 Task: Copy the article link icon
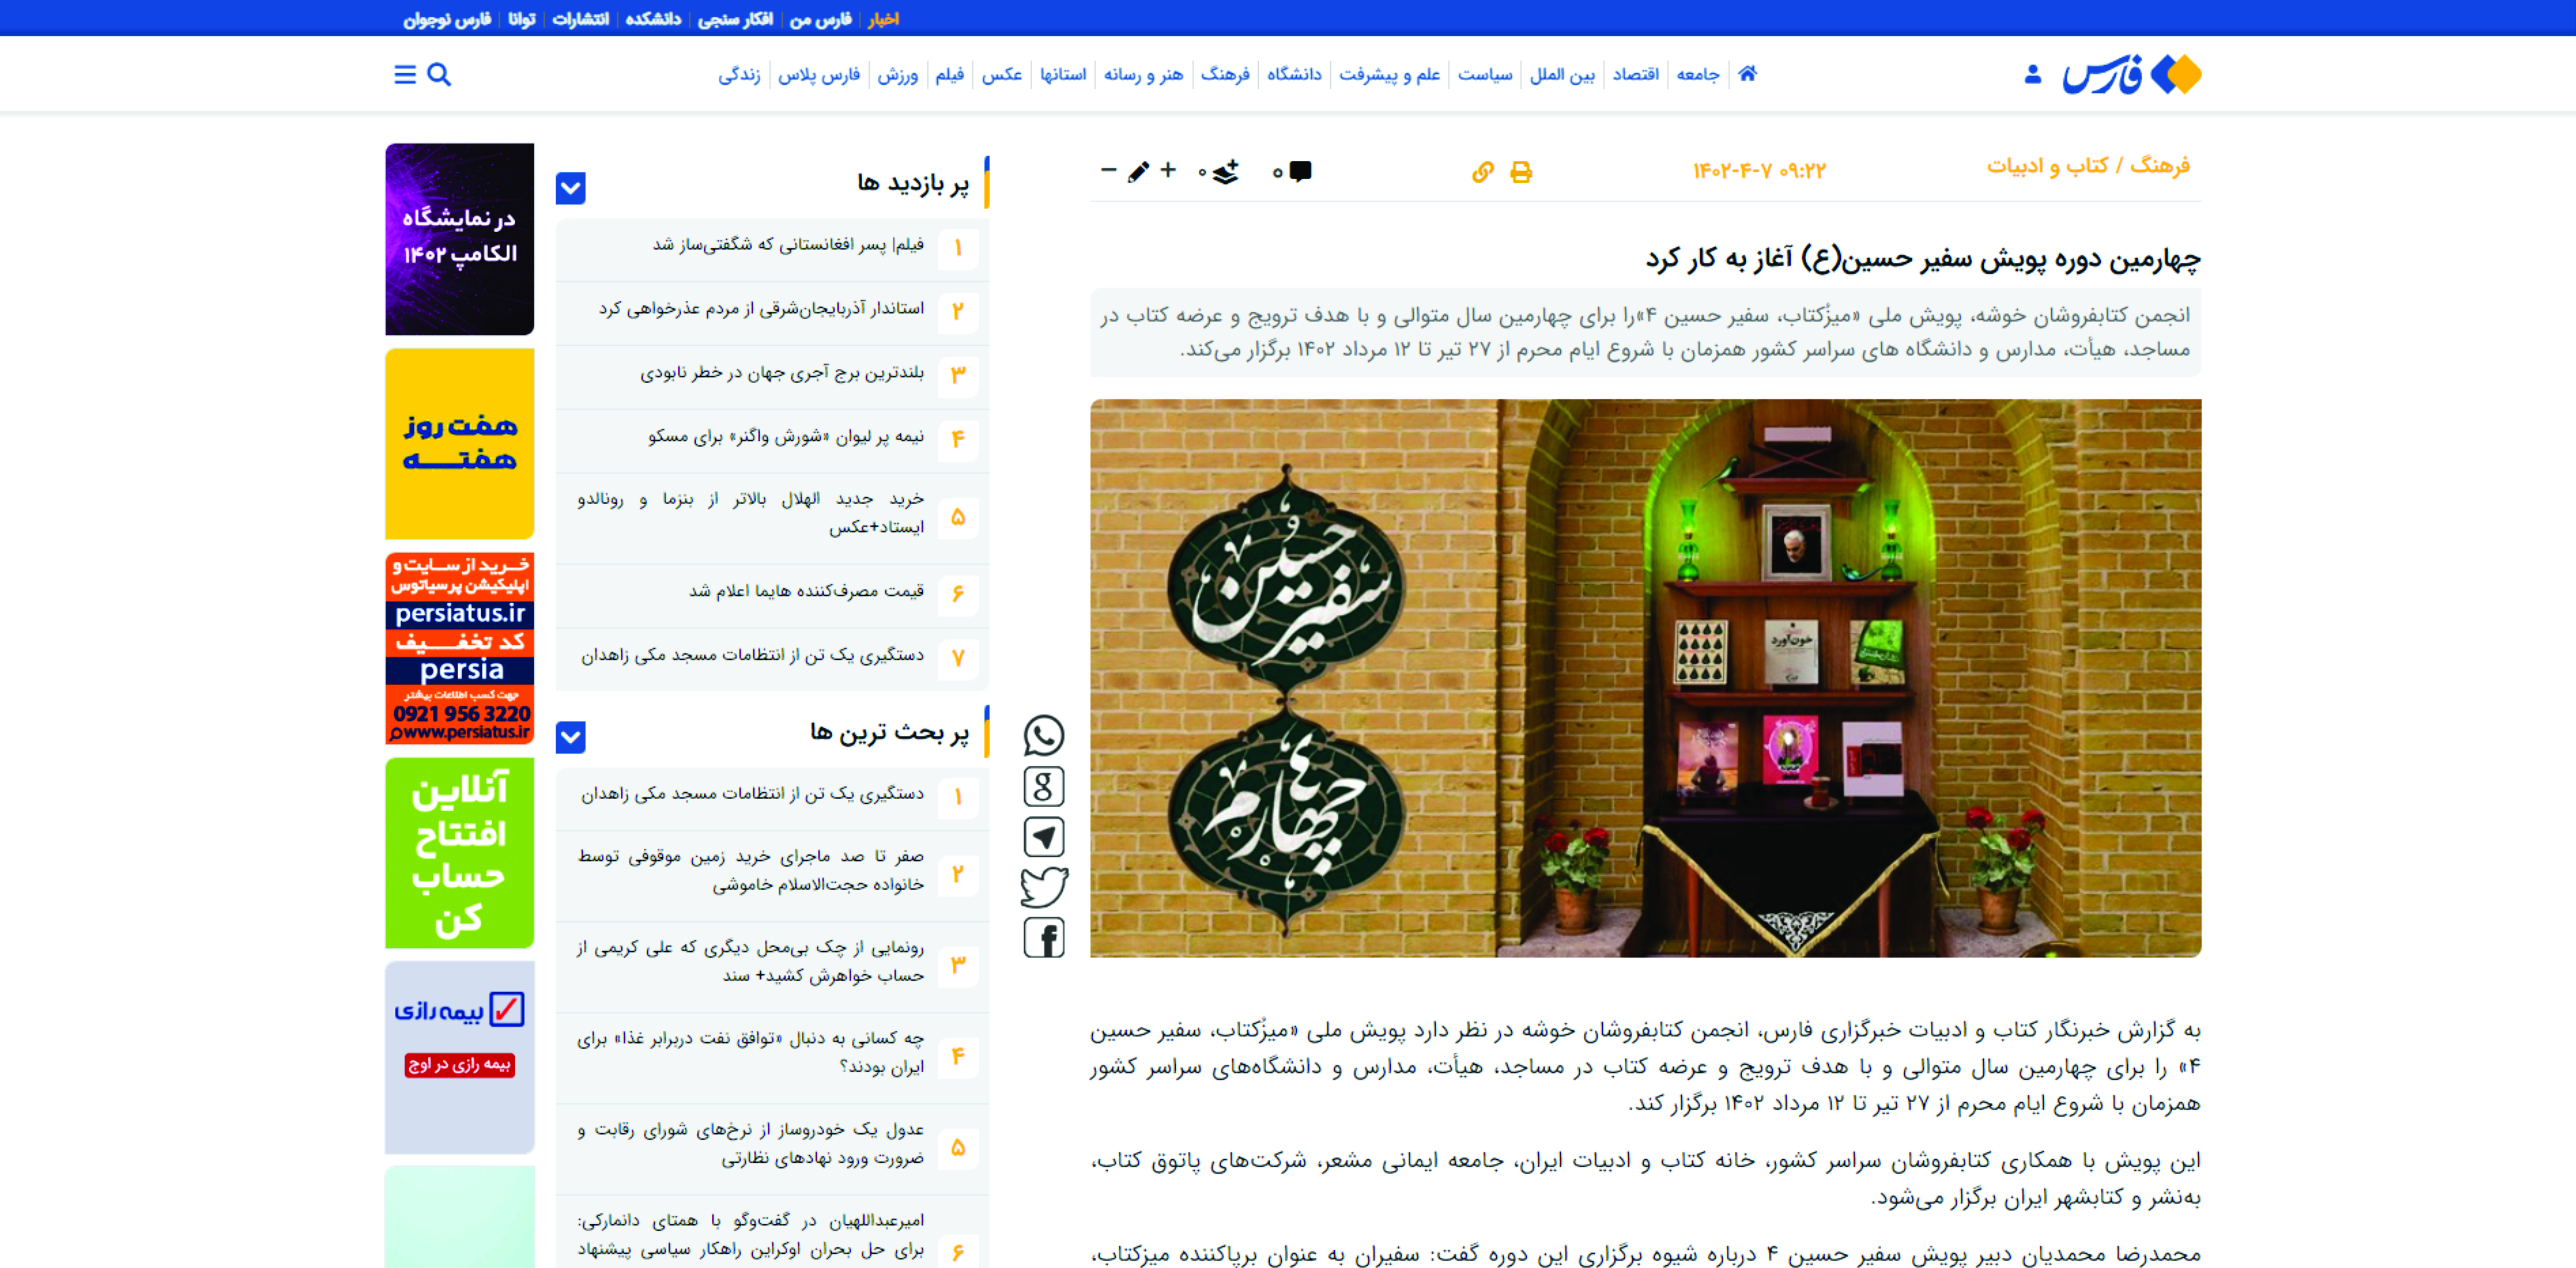(x=1482, y=172)
